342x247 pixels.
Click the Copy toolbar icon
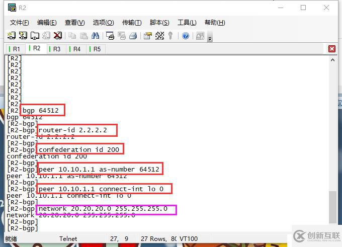(72, 36)
